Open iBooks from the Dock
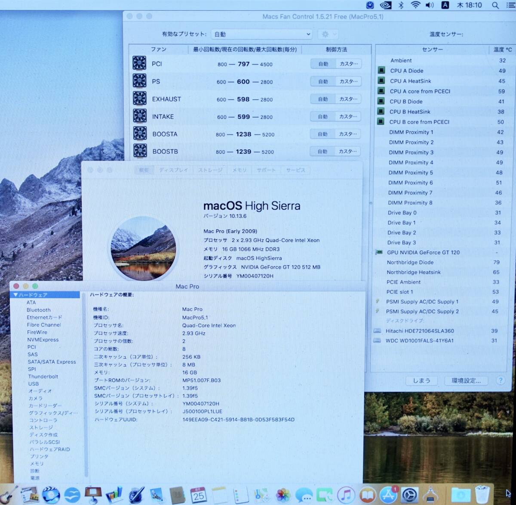516x505 pixels. tap(367, 495)
